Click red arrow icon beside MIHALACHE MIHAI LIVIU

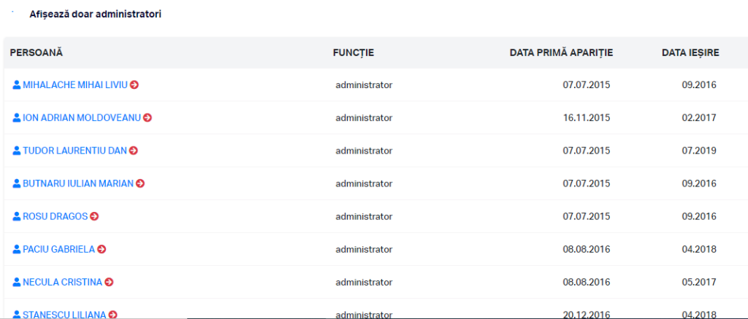[x=134, y=84]
